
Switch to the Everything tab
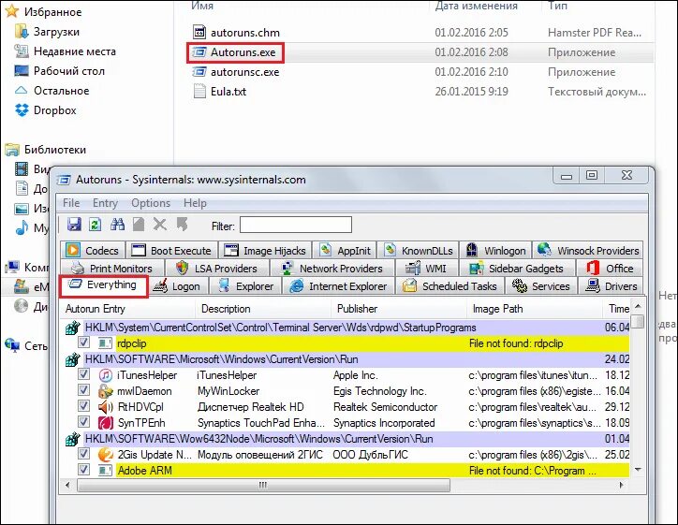[x=104, y=285]
